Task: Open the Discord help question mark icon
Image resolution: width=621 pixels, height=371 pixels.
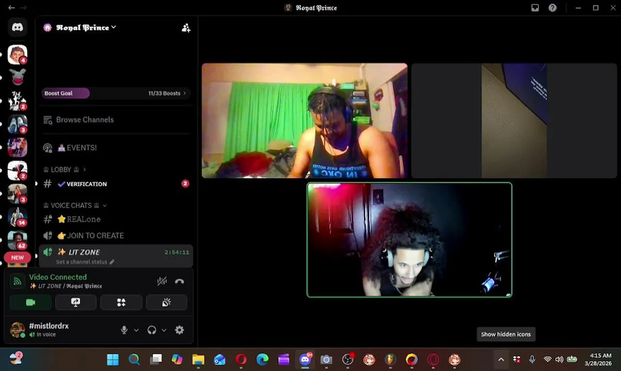Action: [552, 8]
